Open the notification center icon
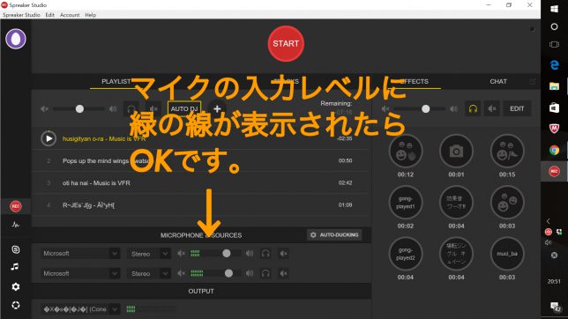 [556, 308]
